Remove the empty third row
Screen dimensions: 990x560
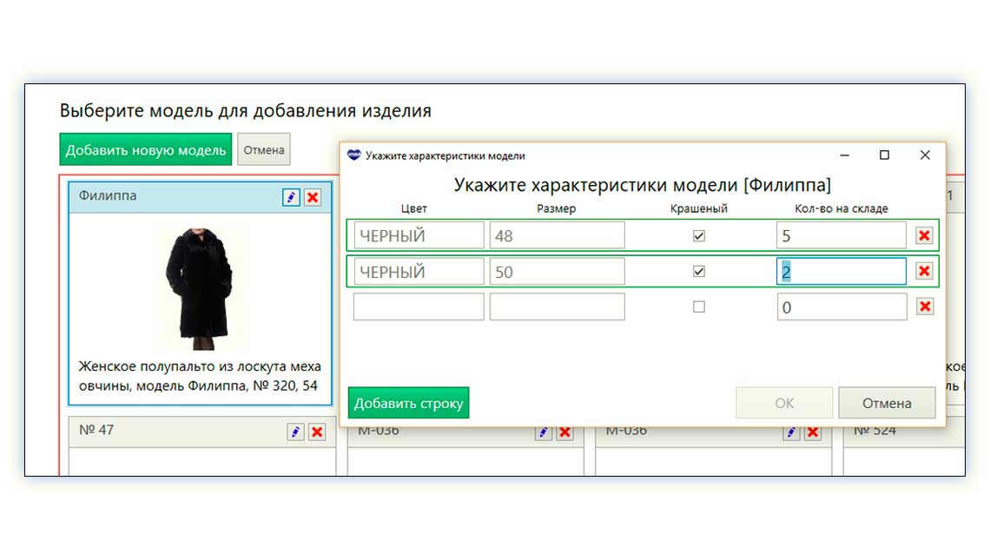coord(925,306)
